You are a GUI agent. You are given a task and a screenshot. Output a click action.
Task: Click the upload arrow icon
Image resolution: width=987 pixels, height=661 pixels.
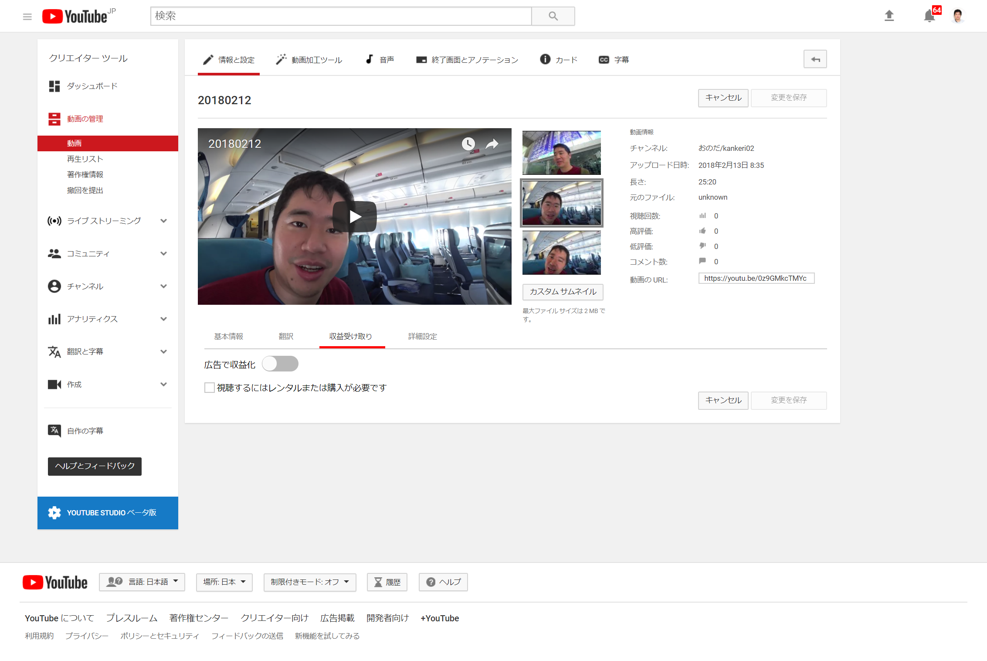[889, 16]
